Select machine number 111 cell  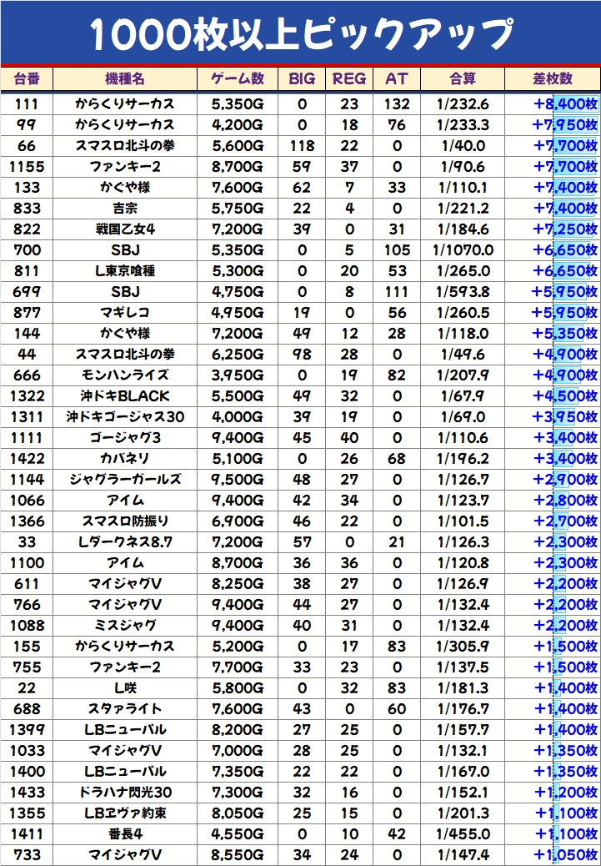(x=27, y=104)
